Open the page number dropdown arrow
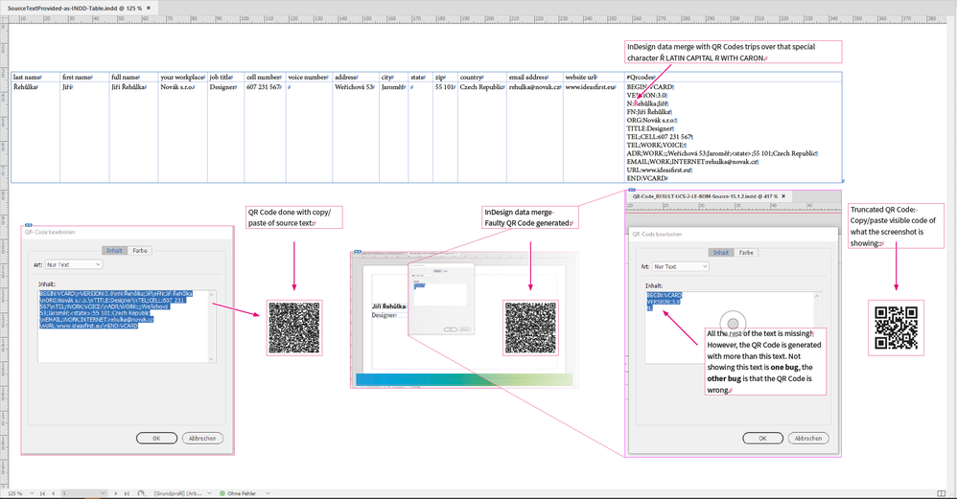 click(x=103, y=493)
